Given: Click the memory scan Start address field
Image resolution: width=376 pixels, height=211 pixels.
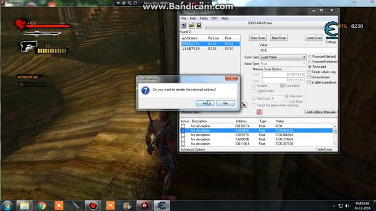Looking at the screenshot, I should coord(283,74).
